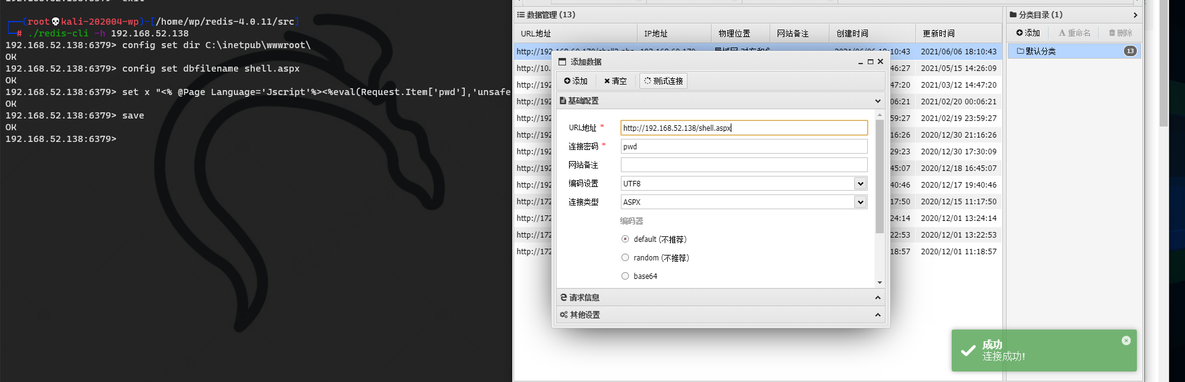Collapse the 分类目录 panel with the arrow
This screenshot has height=382, width=1185.
click(x=1135, y=15)
